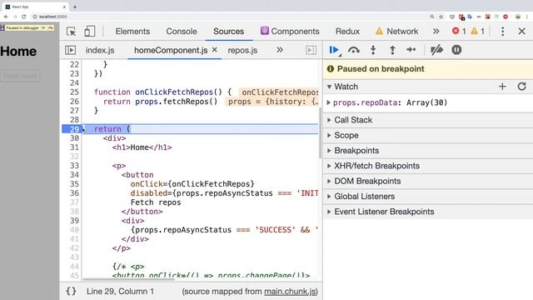
Task: Open a new browser tab
Action: pyautogui.click(x=75, y=7)
